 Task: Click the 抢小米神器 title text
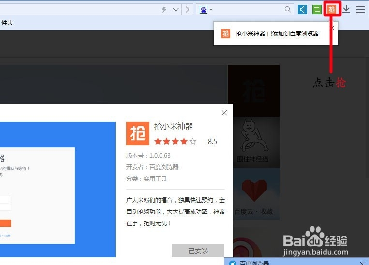tap(174, 126)
